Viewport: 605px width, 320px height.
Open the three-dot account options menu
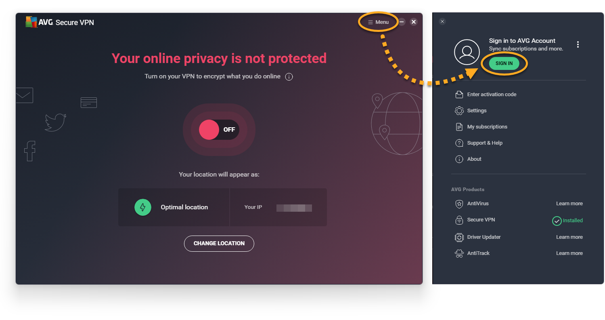point(578,44)
